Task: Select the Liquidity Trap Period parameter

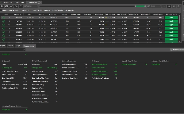Action: (134, 64)
